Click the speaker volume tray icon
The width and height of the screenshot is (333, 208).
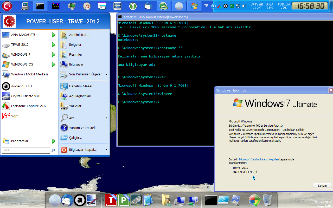click(x=244, y=6)
